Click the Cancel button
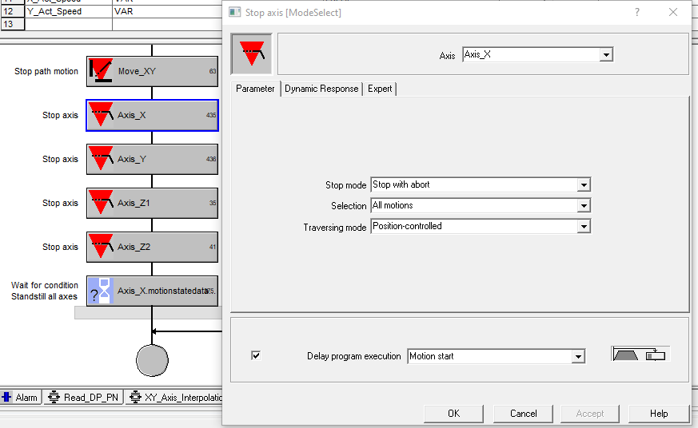Image resolution: width=698 pixels, height=428 pixels. click(x=524, y=413)
